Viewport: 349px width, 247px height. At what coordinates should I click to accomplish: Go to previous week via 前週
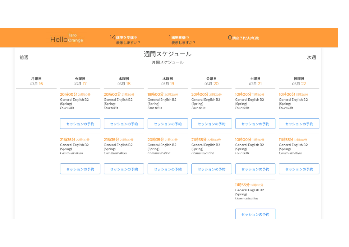pyautogui.click(x=24, y=58)
